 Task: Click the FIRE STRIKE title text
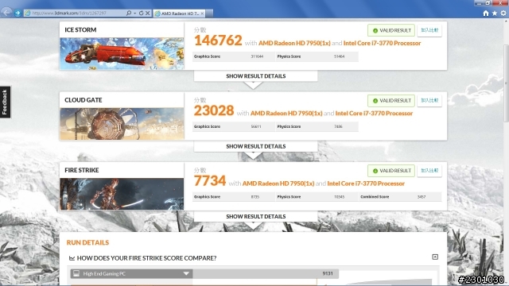pos(82,170)
